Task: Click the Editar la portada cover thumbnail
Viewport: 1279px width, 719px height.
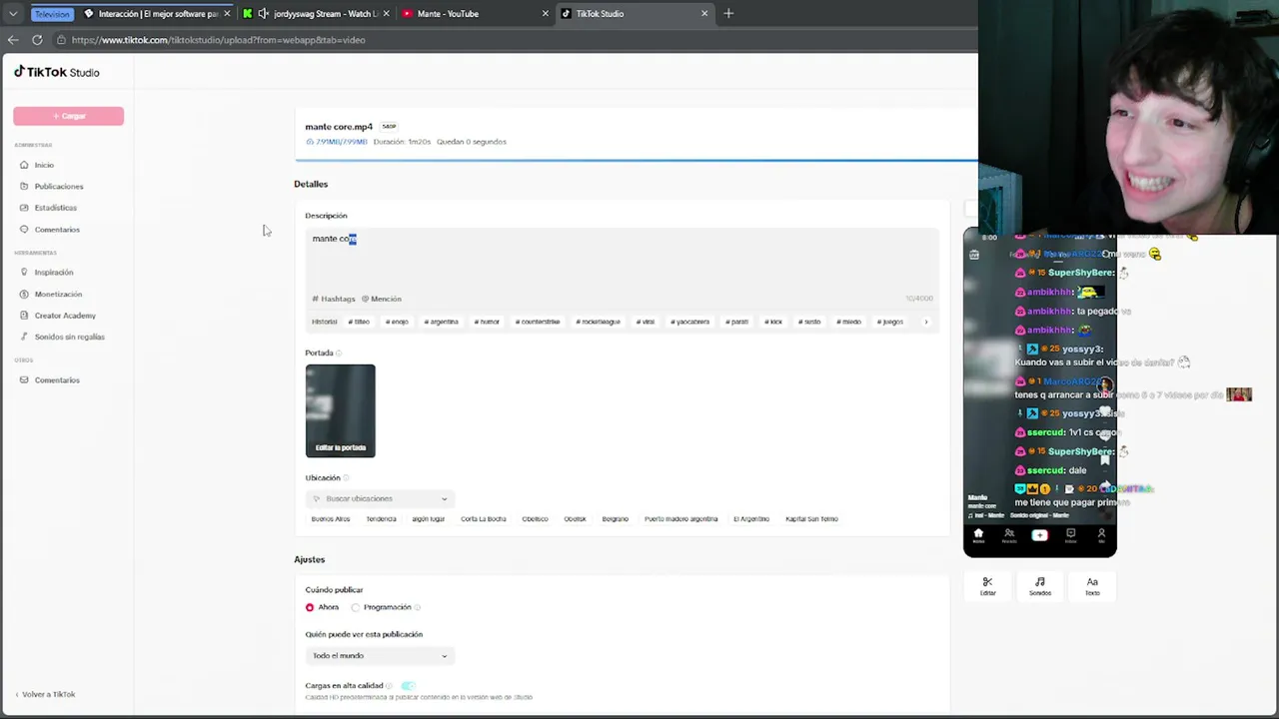Action: (x=341, y=410)
